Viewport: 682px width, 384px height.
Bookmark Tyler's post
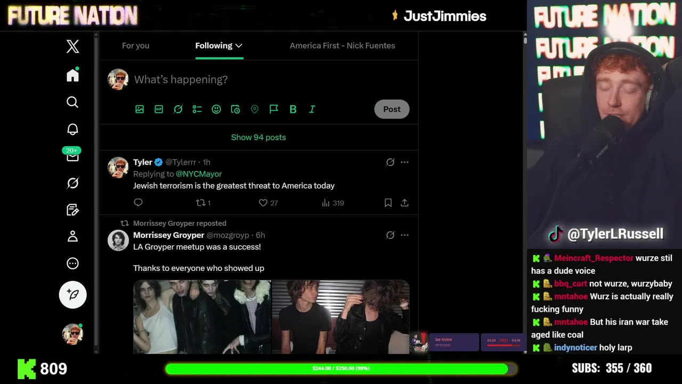[x=388, y=203]
